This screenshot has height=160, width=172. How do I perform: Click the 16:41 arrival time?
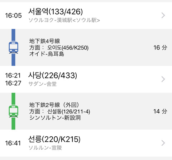tap(13, 143)
